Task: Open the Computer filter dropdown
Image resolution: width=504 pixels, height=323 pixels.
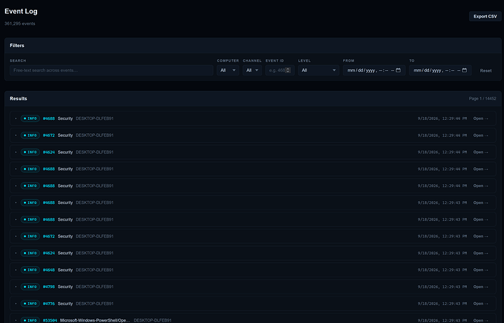Action: coord(228,70)
